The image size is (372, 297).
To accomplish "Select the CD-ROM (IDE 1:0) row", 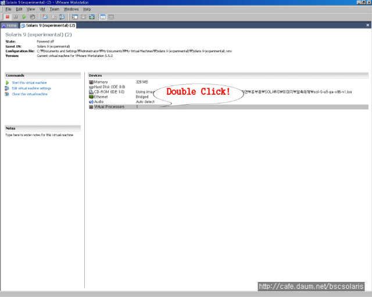I will 109,92.
